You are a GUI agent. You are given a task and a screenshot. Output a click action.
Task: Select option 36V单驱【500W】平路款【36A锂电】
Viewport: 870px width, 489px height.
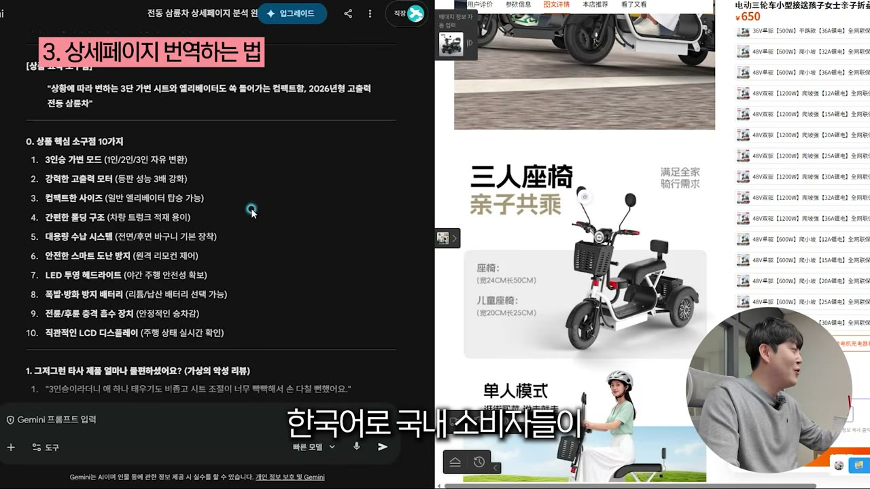pos(803,31)
